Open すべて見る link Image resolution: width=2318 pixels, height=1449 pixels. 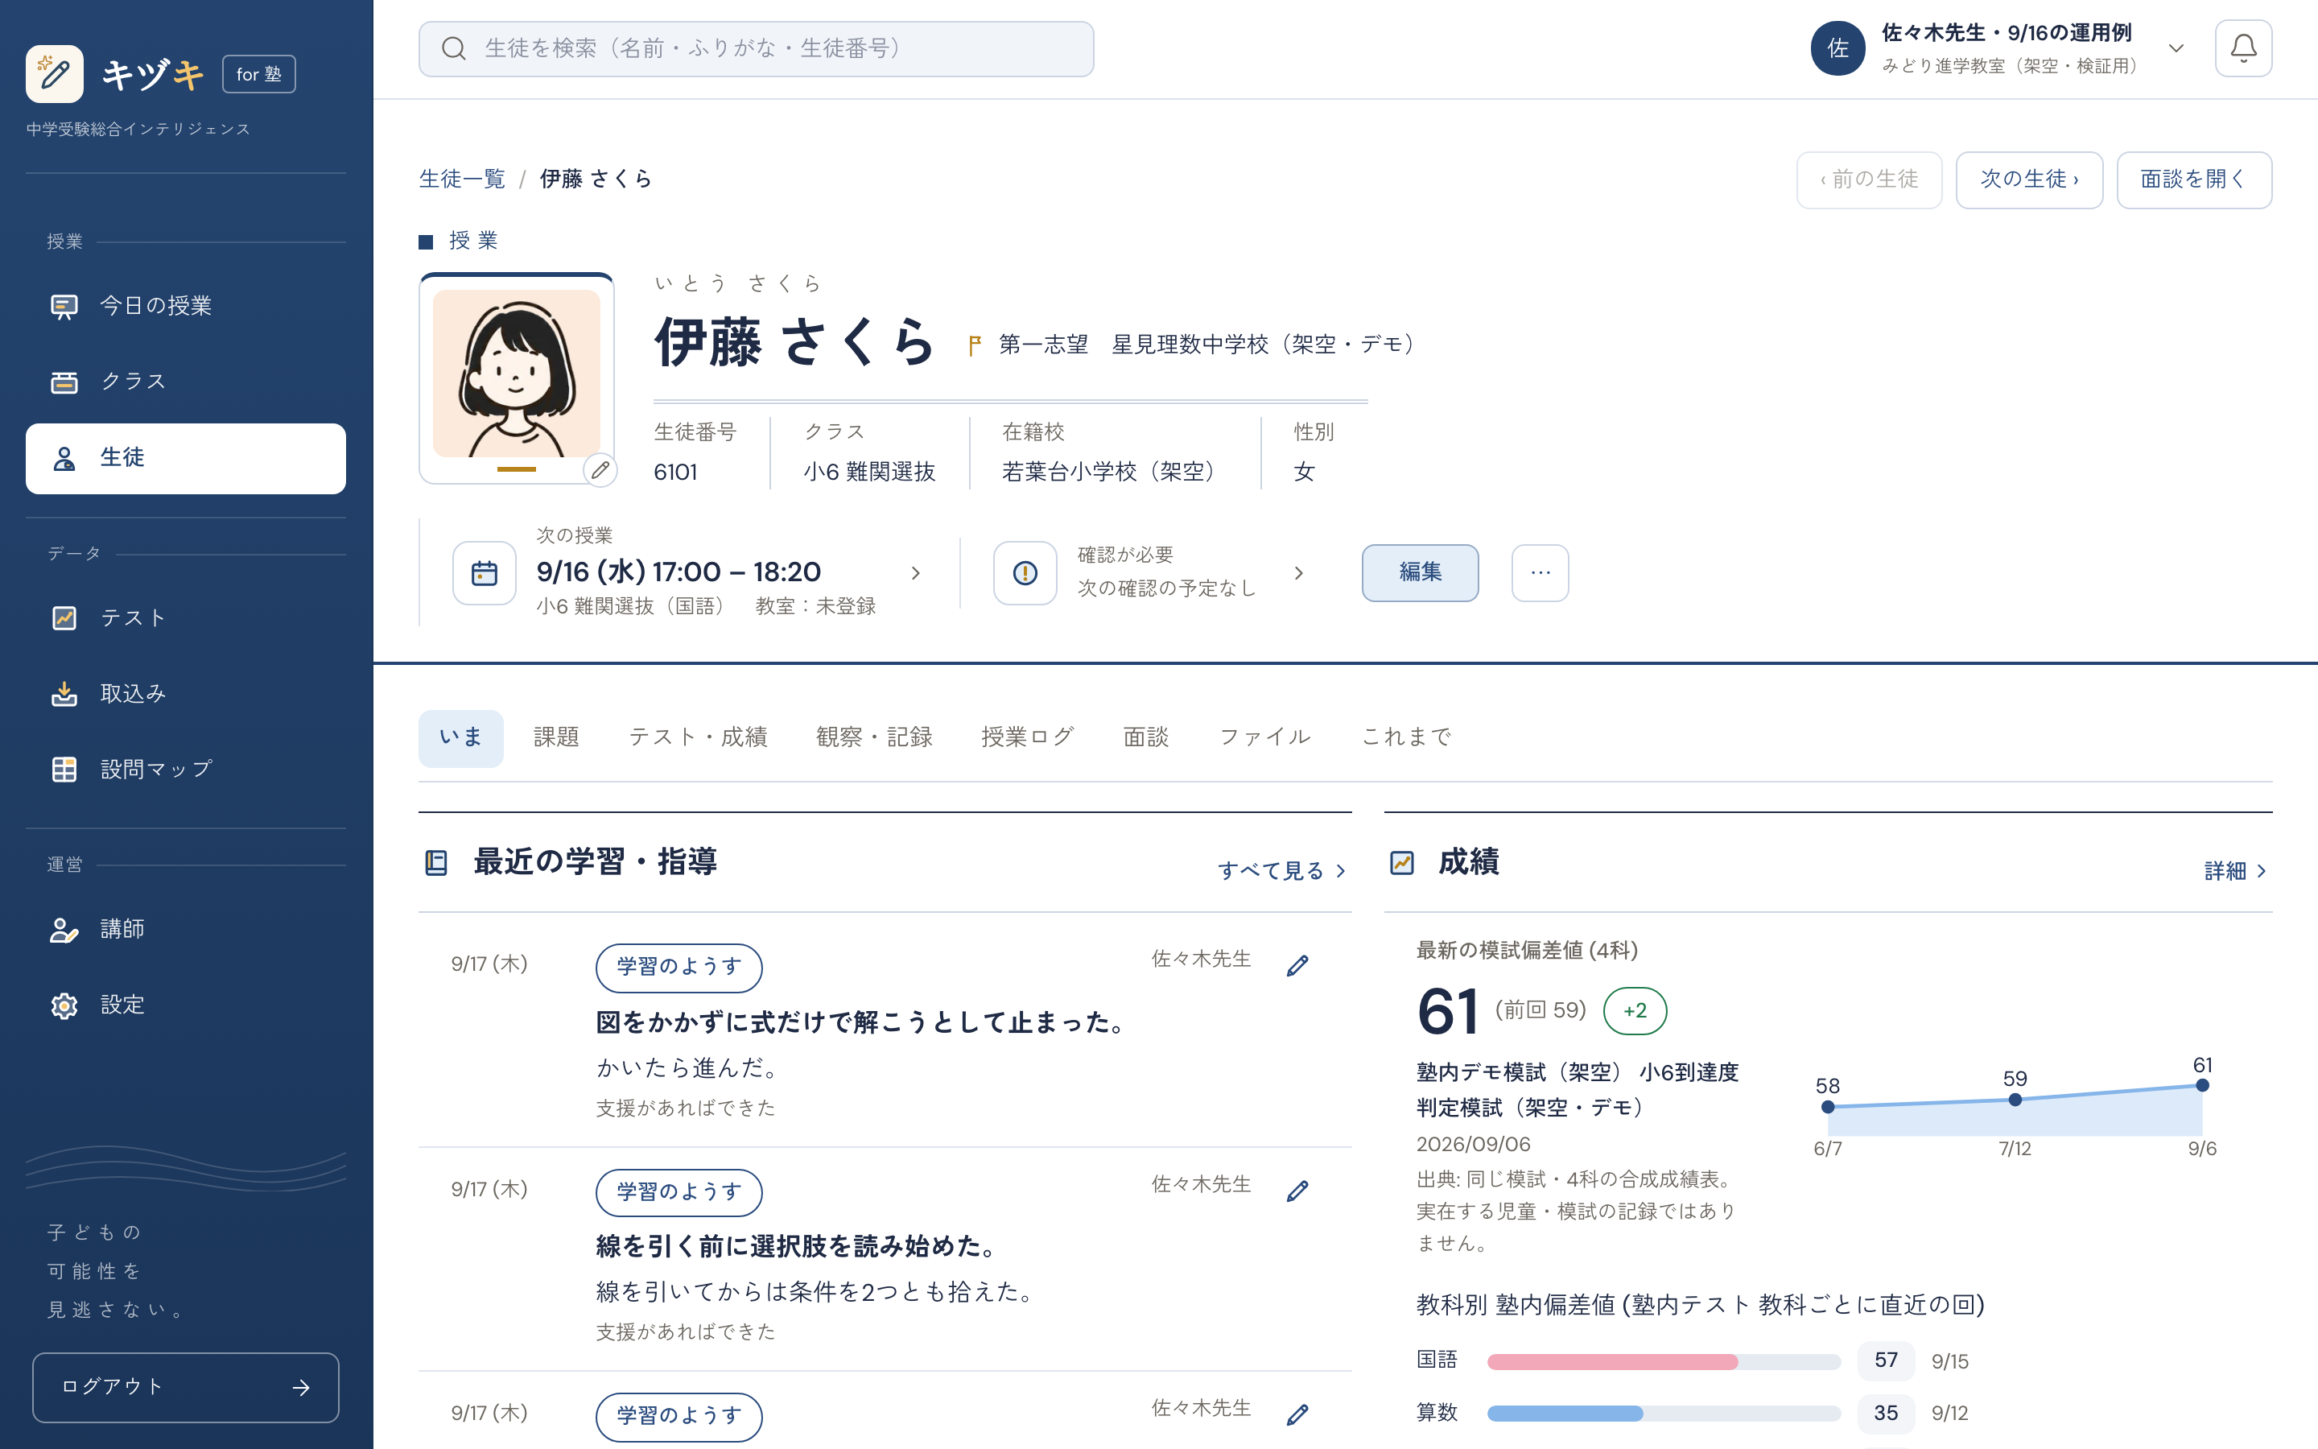pyautogui.click(x=1281, y=870)
